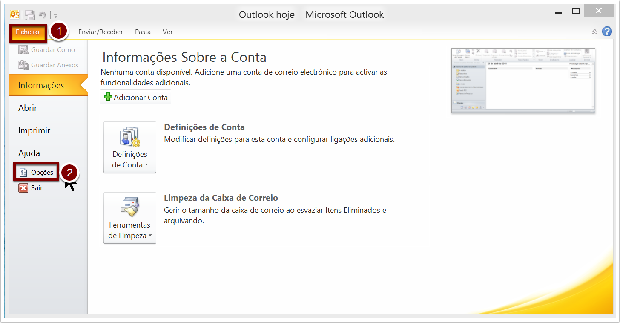
Task: Click the Outlook Today preview thumbnail
Action: tap(523, 81)
